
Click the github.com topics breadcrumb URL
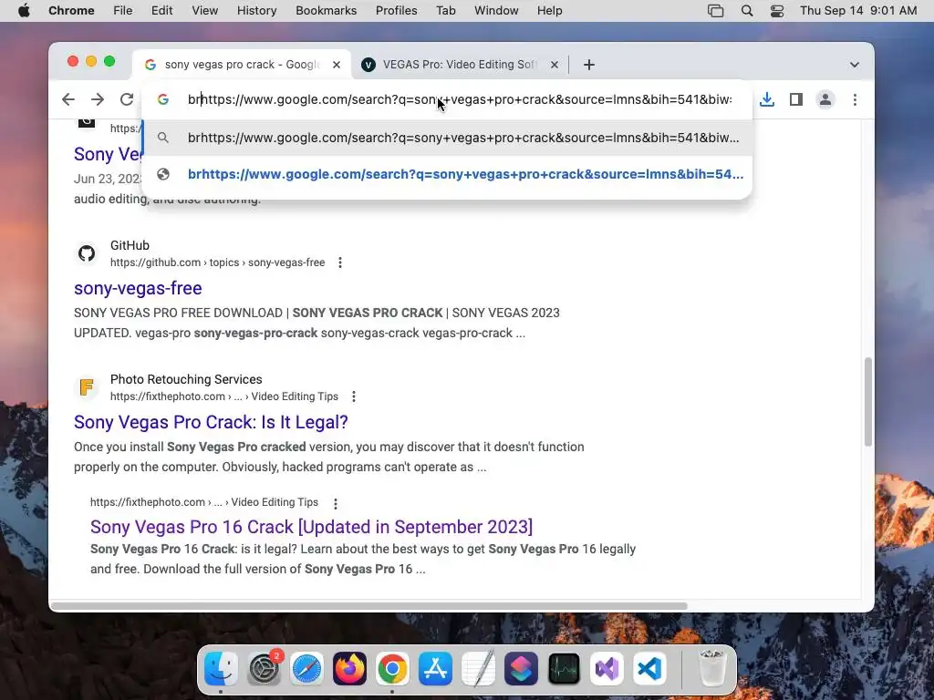pyautogui.click(x=217, y=262)
